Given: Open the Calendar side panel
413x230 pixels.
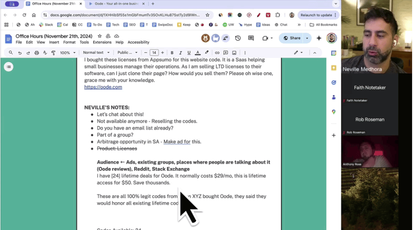Looking at the screenshot, I should click(x=334, y=53).
